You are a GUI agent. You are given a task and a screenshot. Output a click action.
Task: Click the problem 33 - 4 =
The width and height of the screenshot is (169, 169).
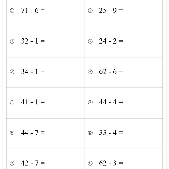111,133
